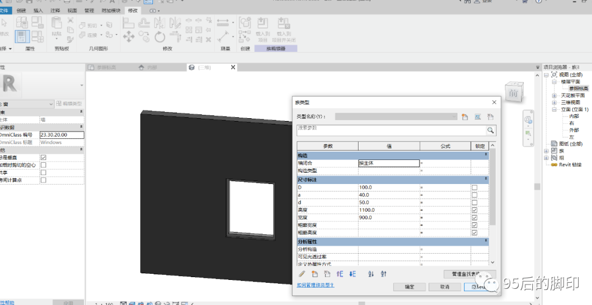Click the sort parameters ascending icon
The image size is (592, 305).
coord(371,274)
